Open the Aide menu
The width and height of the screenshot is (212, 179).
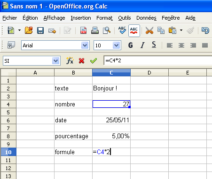pos(190,18)
